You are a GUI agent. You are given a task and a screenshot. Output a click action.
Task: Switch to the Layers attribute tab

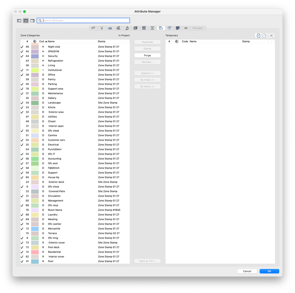(93, 28)
